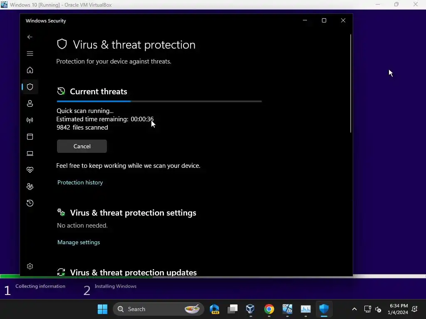426x319 pixels.
Task: Open Device security laptop icon
Action: click(30, 154)
